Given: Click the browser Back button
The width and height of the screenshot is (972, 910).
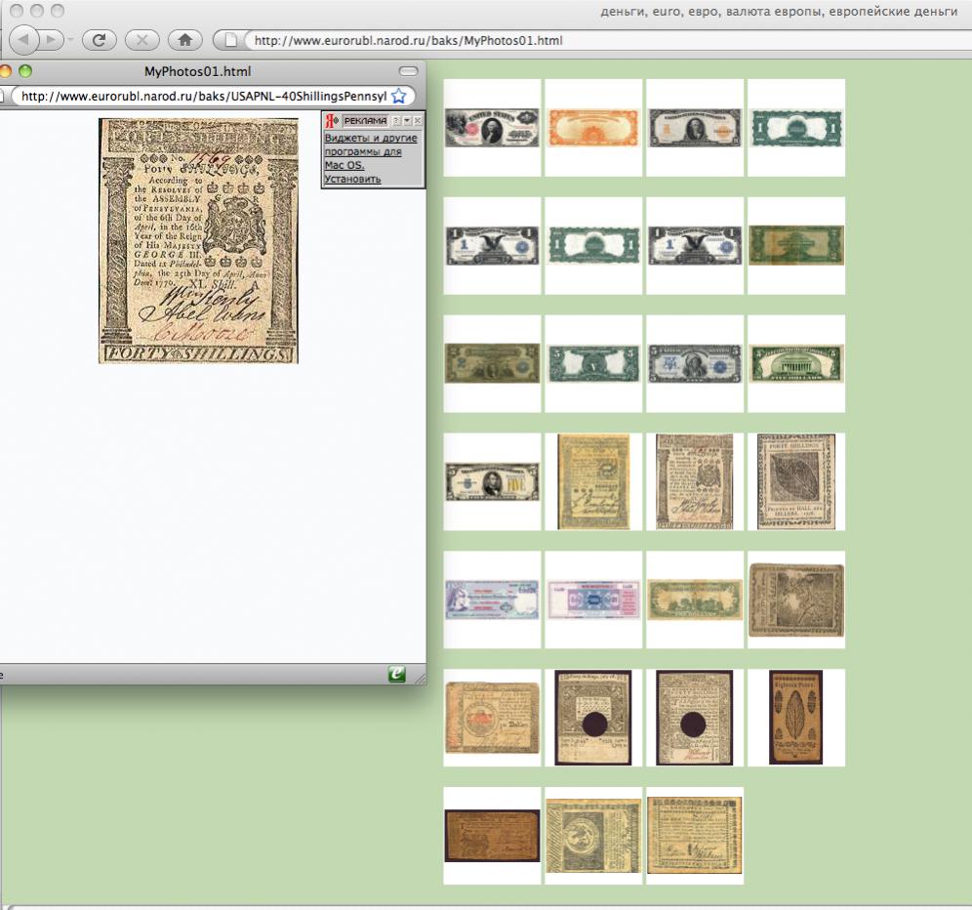Looking at the screenshot, I should [24, 40].
